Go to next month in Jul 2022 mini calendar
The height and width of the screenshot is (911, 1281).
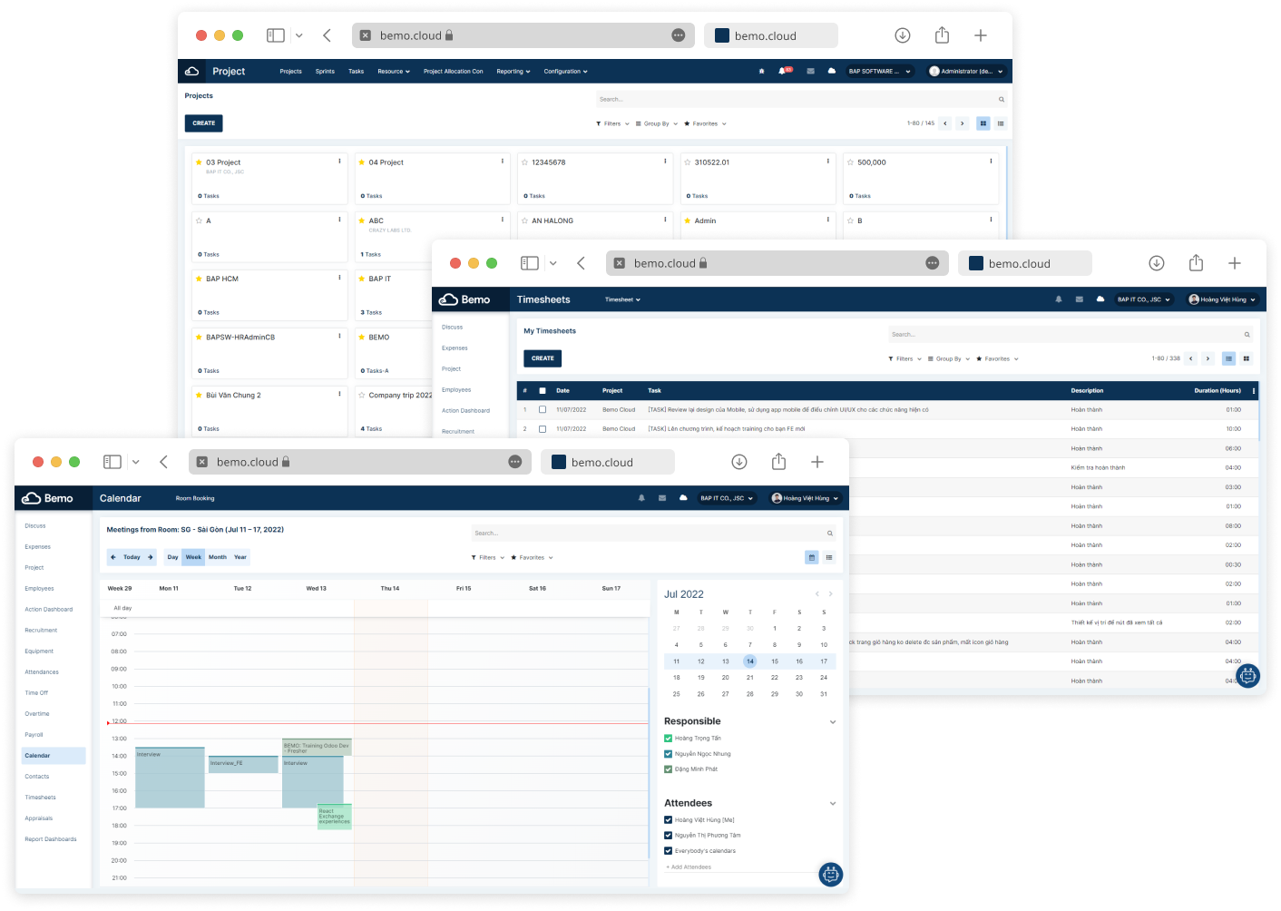(x=830, y=594)
